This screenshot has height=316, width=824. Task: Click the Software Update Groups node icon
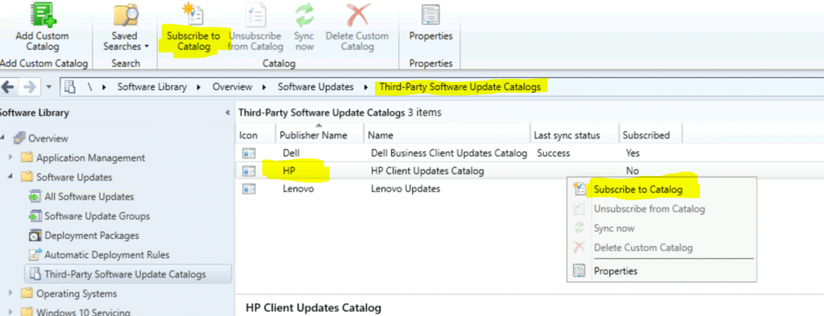pos(35,216)
